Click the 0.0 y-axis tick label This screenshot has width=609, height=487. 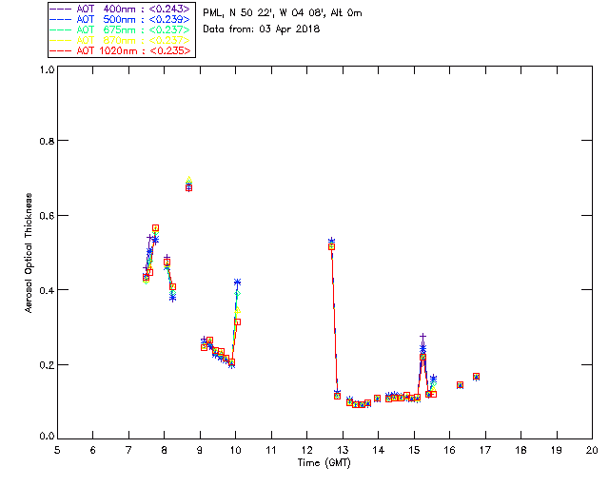47,437
